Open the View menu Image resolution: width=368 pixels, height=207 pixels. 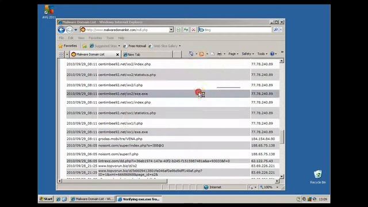[81, 38]
